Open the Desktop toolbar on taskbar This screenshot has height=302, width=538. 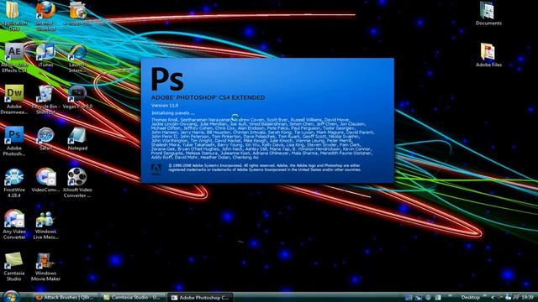tap(470, 298)
